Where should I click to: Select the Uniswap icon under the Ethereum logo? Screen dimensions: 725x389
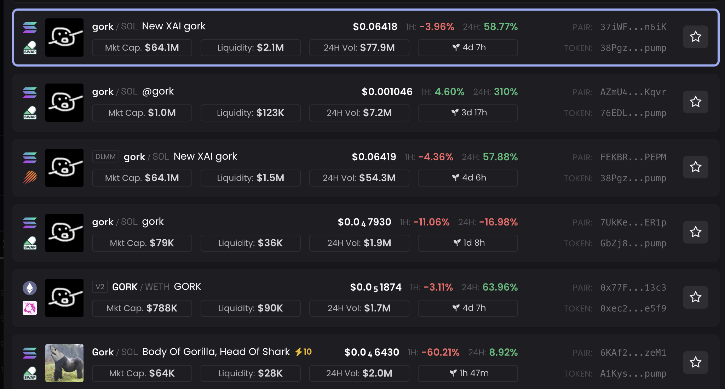30,308
